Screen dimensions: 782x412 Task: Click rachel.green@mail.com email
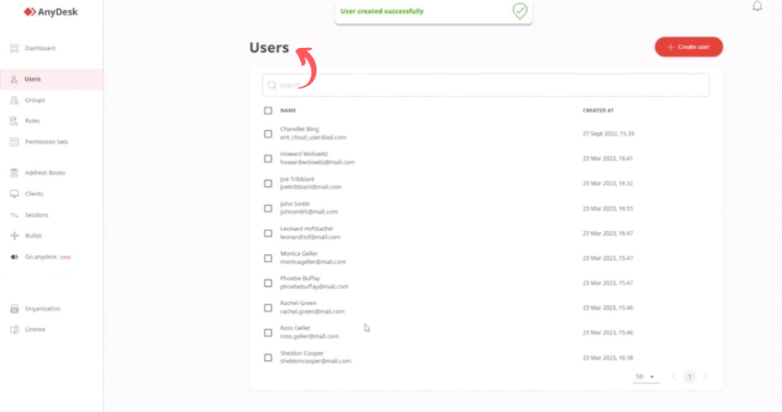(312, 312)
